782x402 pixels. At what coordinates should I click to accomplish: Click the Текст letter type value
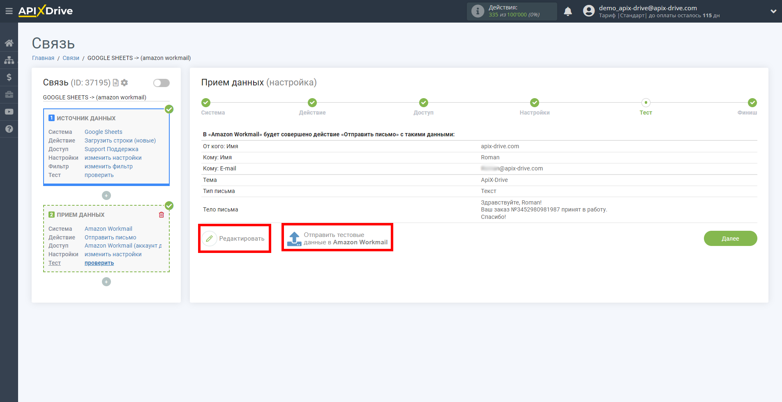[489, 191]
